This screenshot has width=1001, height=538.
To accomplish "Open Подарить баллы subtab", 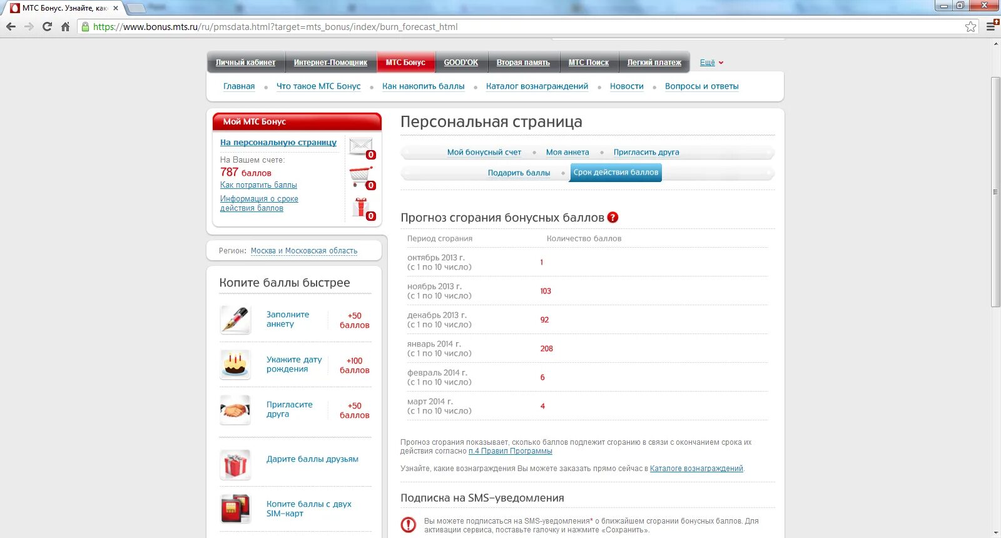I will 519,173.
